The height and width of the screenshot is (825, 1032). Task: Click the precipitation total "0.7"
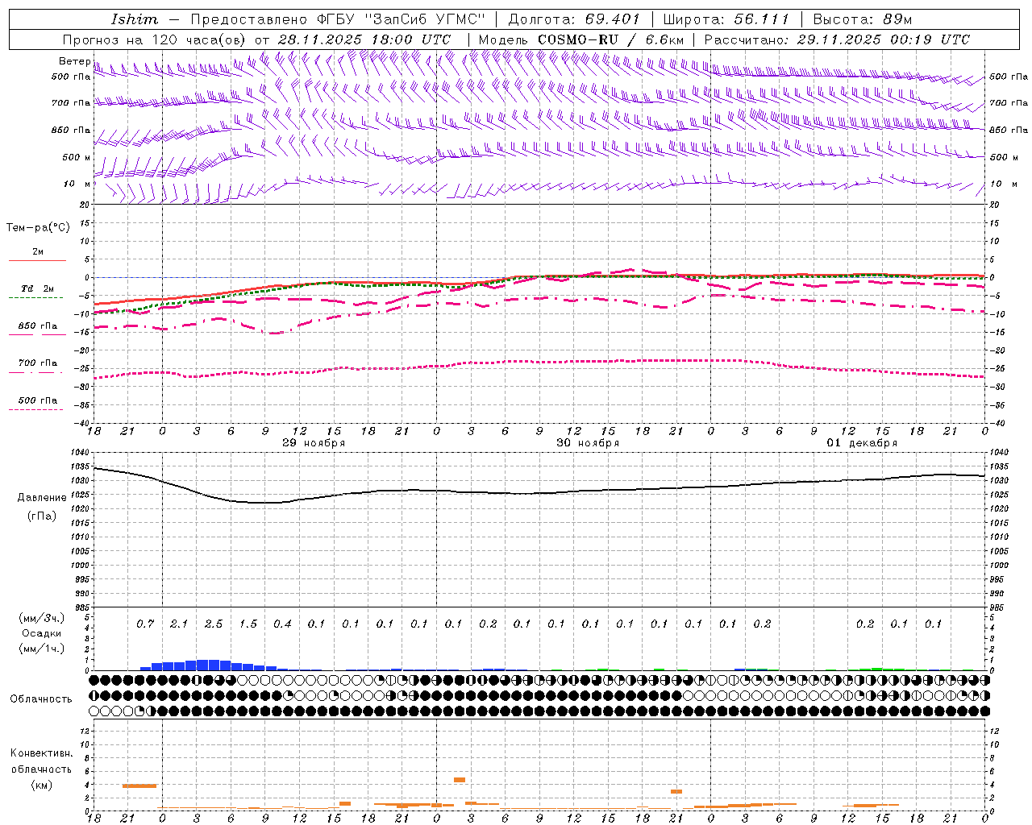click(145, 624)
